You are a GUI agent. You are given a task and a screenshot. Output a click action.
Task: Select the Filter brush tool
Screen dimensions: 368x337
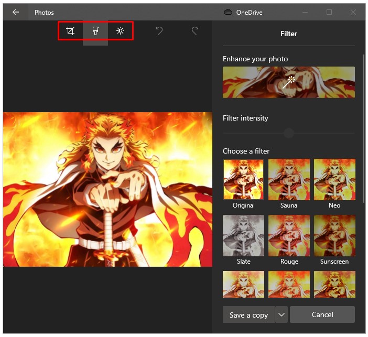pos(95,31)
